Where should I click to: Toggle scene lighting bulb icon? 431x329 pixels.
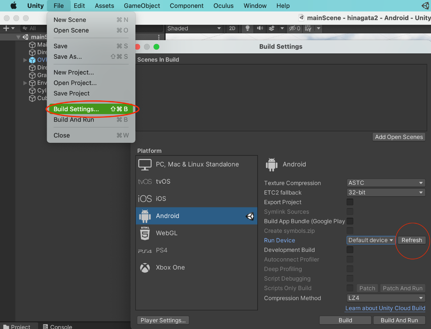pos(247,28)
